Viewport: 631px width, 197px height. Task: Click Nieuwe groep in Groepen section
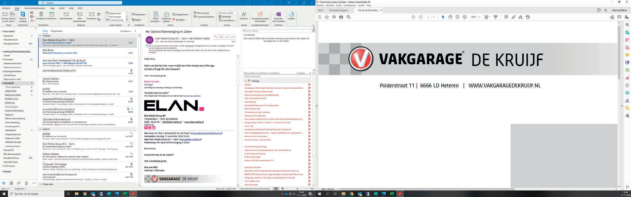pyautogui.click(x=202, y=13)
